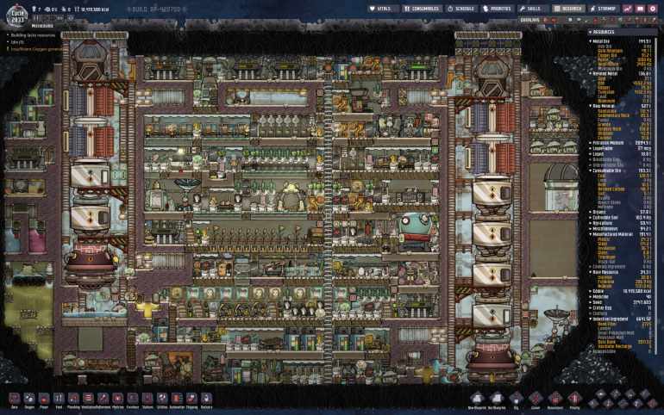Select the Edible resource category row

(x=621, y=291)
